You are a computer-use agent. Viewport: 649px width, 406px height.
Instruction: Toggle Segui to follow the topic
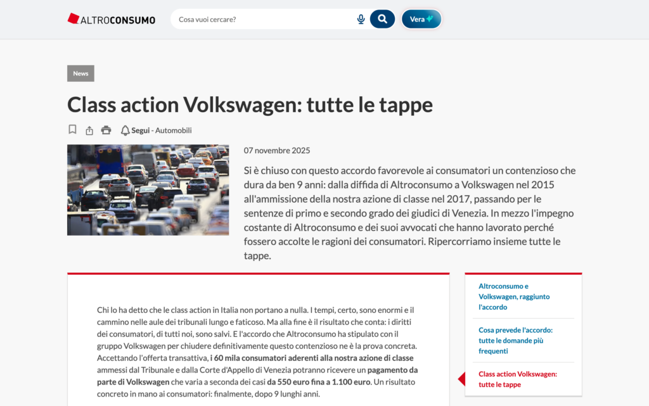[141, 130]
